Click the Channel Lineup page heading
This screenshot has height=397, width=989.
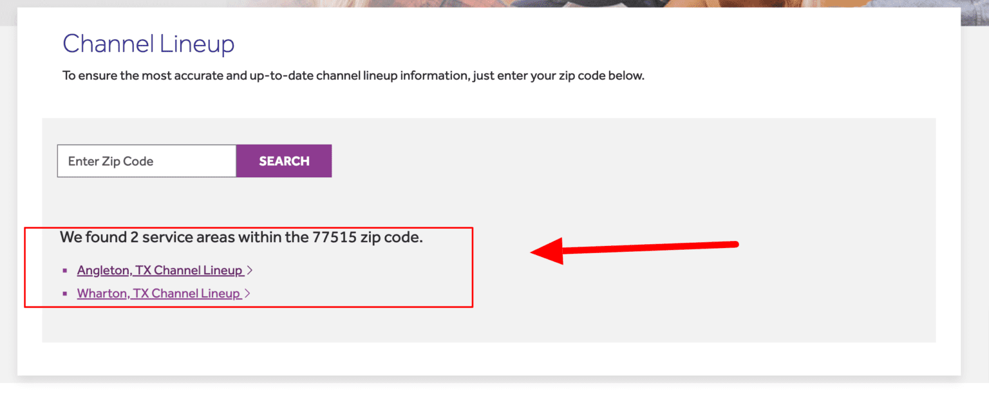pos(149,44)
